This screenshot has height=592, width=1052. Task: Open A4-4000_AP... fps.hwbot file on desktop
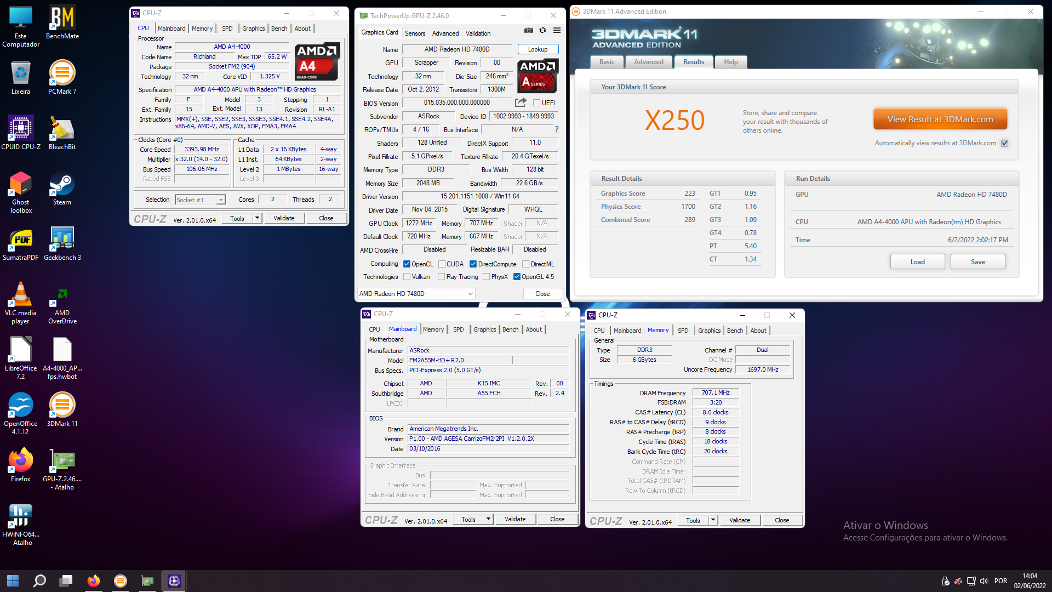pyautogui.click(x=62, y=358)
